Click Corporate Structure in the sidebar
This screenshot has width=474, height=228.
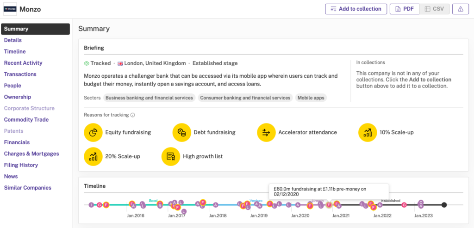click(x=29, y=108)
